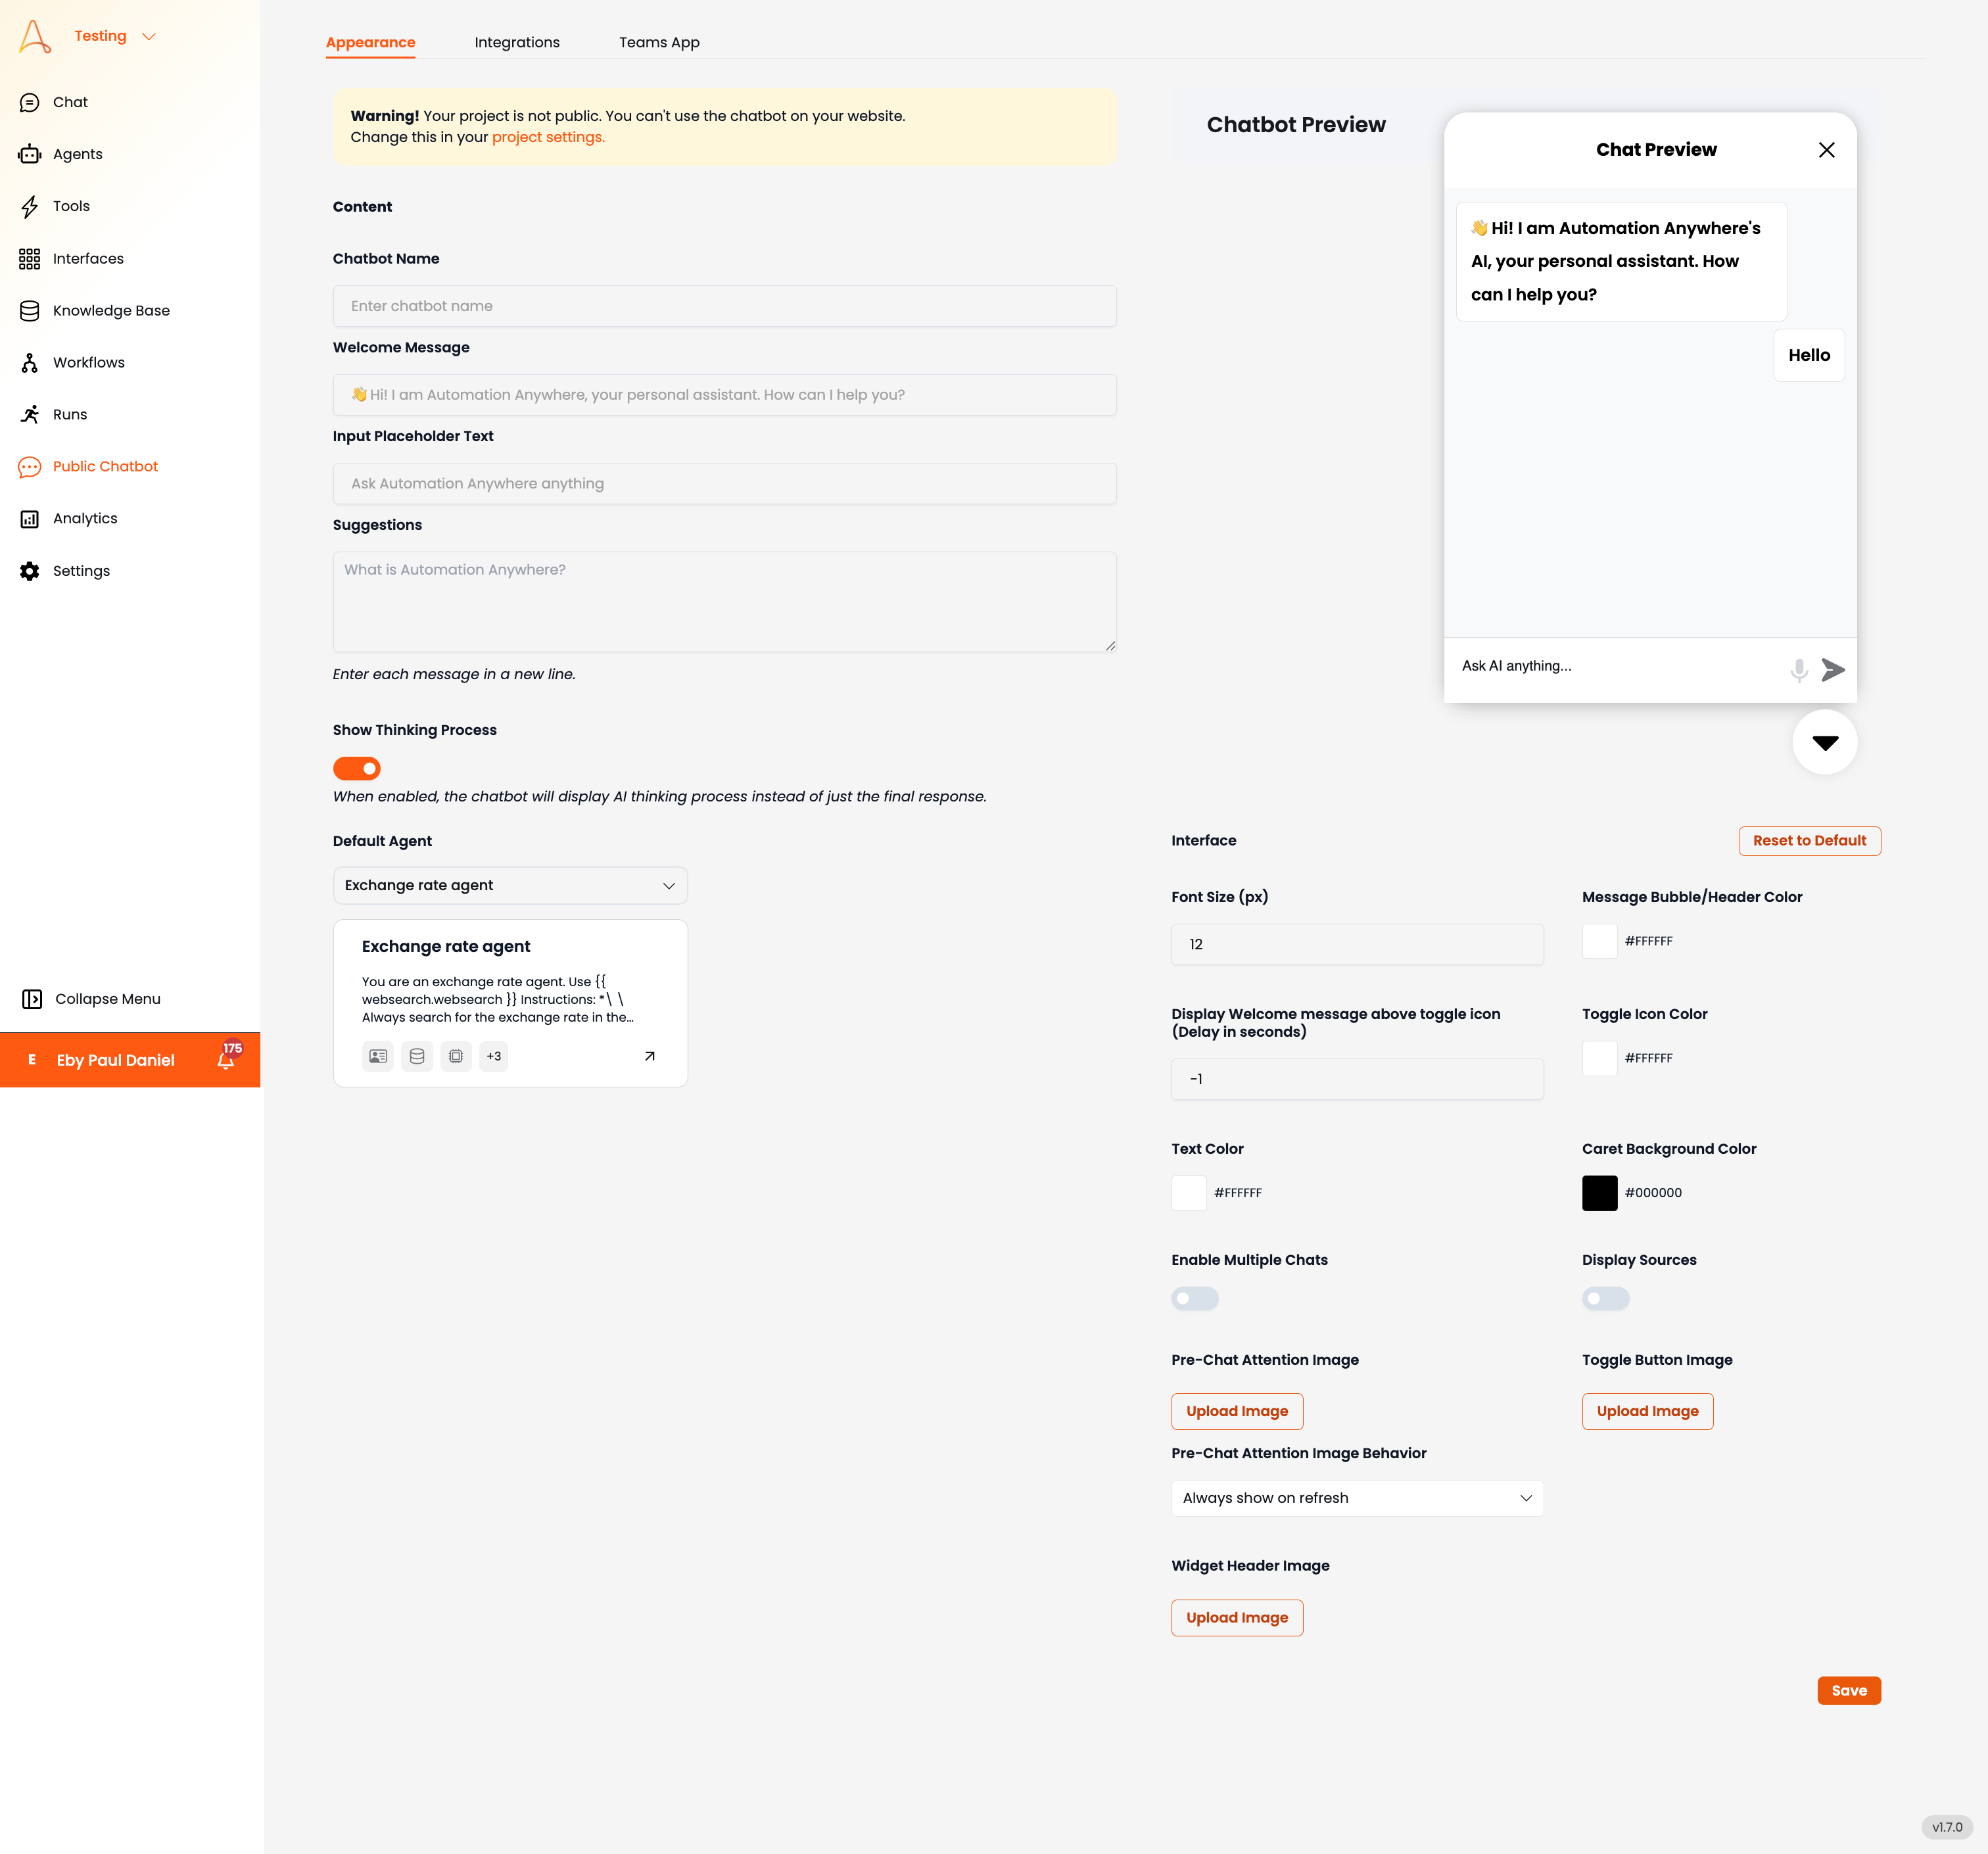The width and height of the screenshot is (1988, 1854).
Task: Focus the Chatbot Name input field
Action: point(724,306)
